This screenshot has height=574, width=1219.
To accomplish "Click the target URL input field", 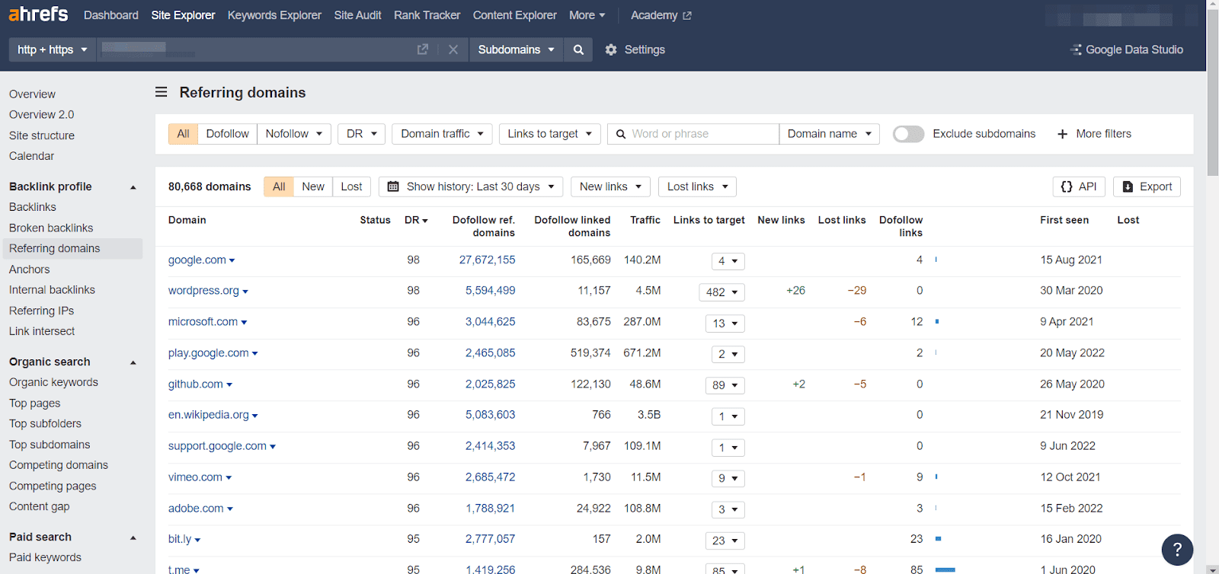I will [255, 49].
